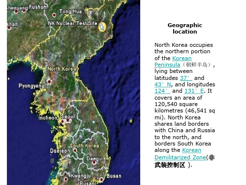Screen dimensions: 246x185
Task: Open the 131° E longitude link
Action: pos(194,91)
